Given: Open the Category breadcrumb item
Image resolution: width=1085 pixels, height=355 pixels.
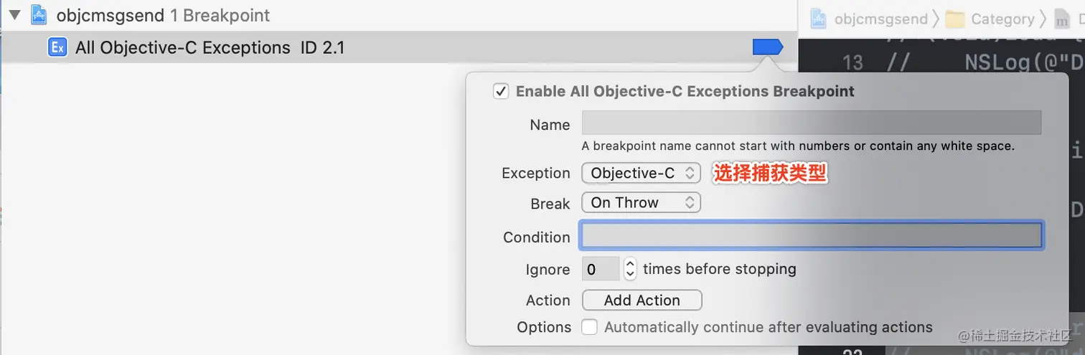Looking at the screenshot, I should (x=1002, y=19).
